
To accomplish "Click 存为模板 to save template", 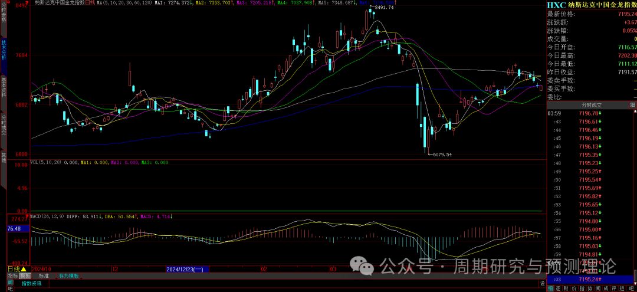I will (x=68, y=275).
